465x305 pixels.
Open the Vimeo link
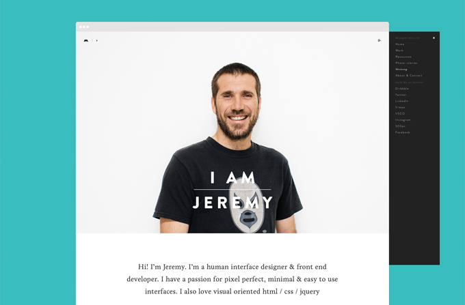[400, 107]
